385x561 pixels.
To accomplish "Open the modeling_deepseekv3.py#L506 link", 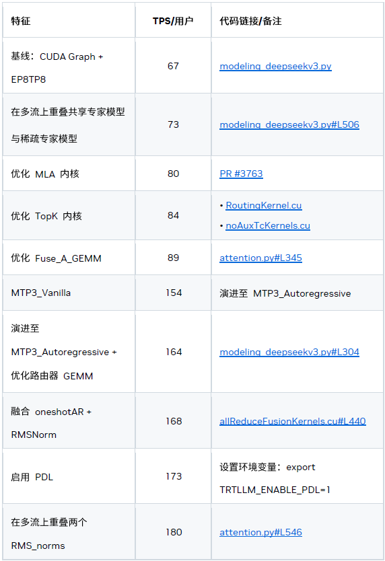I will pos(289,125).
